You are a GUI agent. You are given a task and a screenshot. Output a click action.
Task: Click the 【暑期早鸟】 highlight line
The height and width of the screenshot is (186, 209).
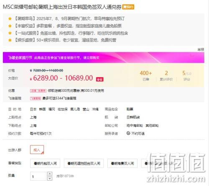(69, 18)
